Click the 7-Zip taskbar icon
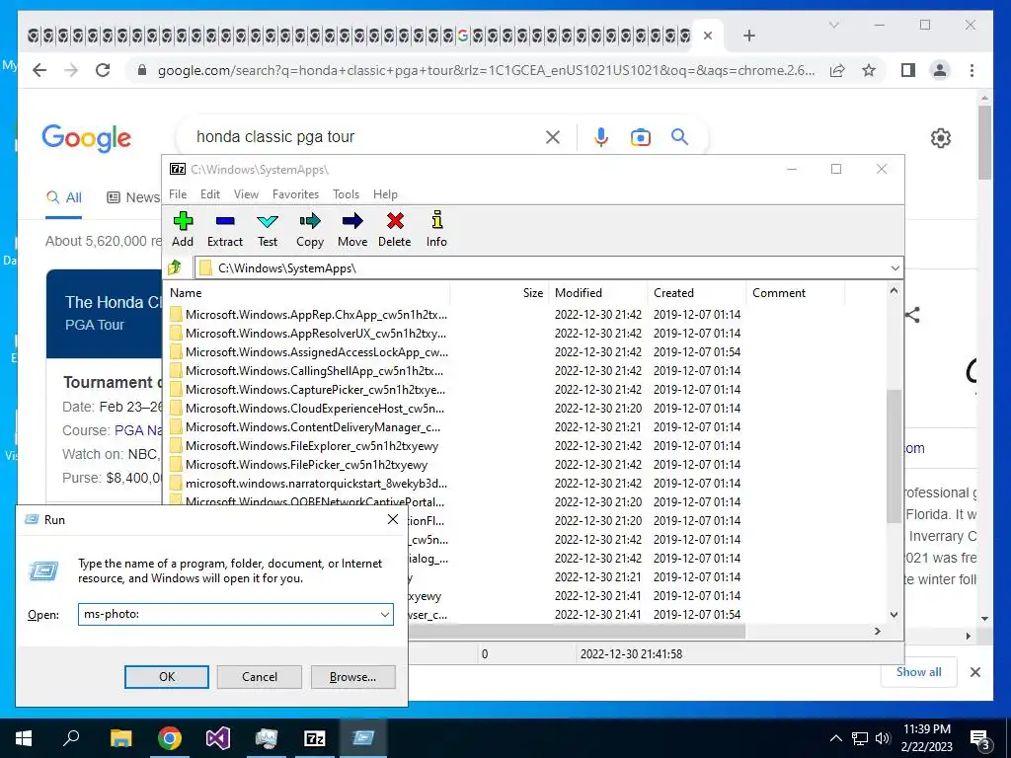This screenshot has width=1011, height=758. coord(315,738)
